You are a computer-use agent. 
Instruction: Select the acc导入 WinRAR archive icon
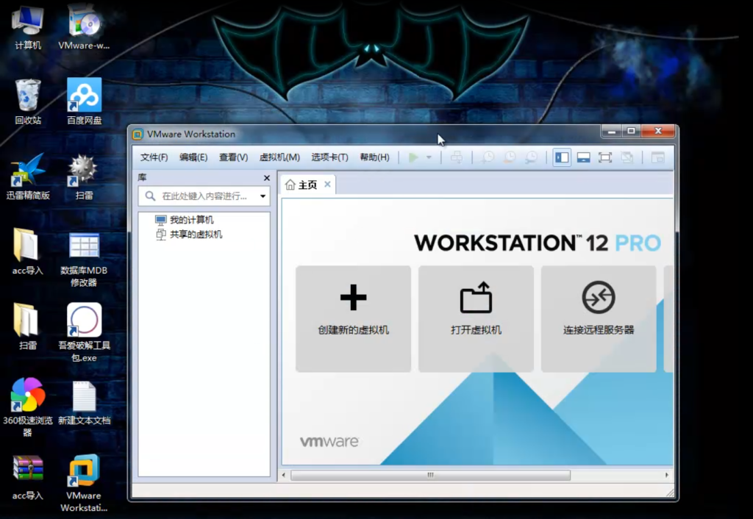pyautogui.click(x=27, y=477)
